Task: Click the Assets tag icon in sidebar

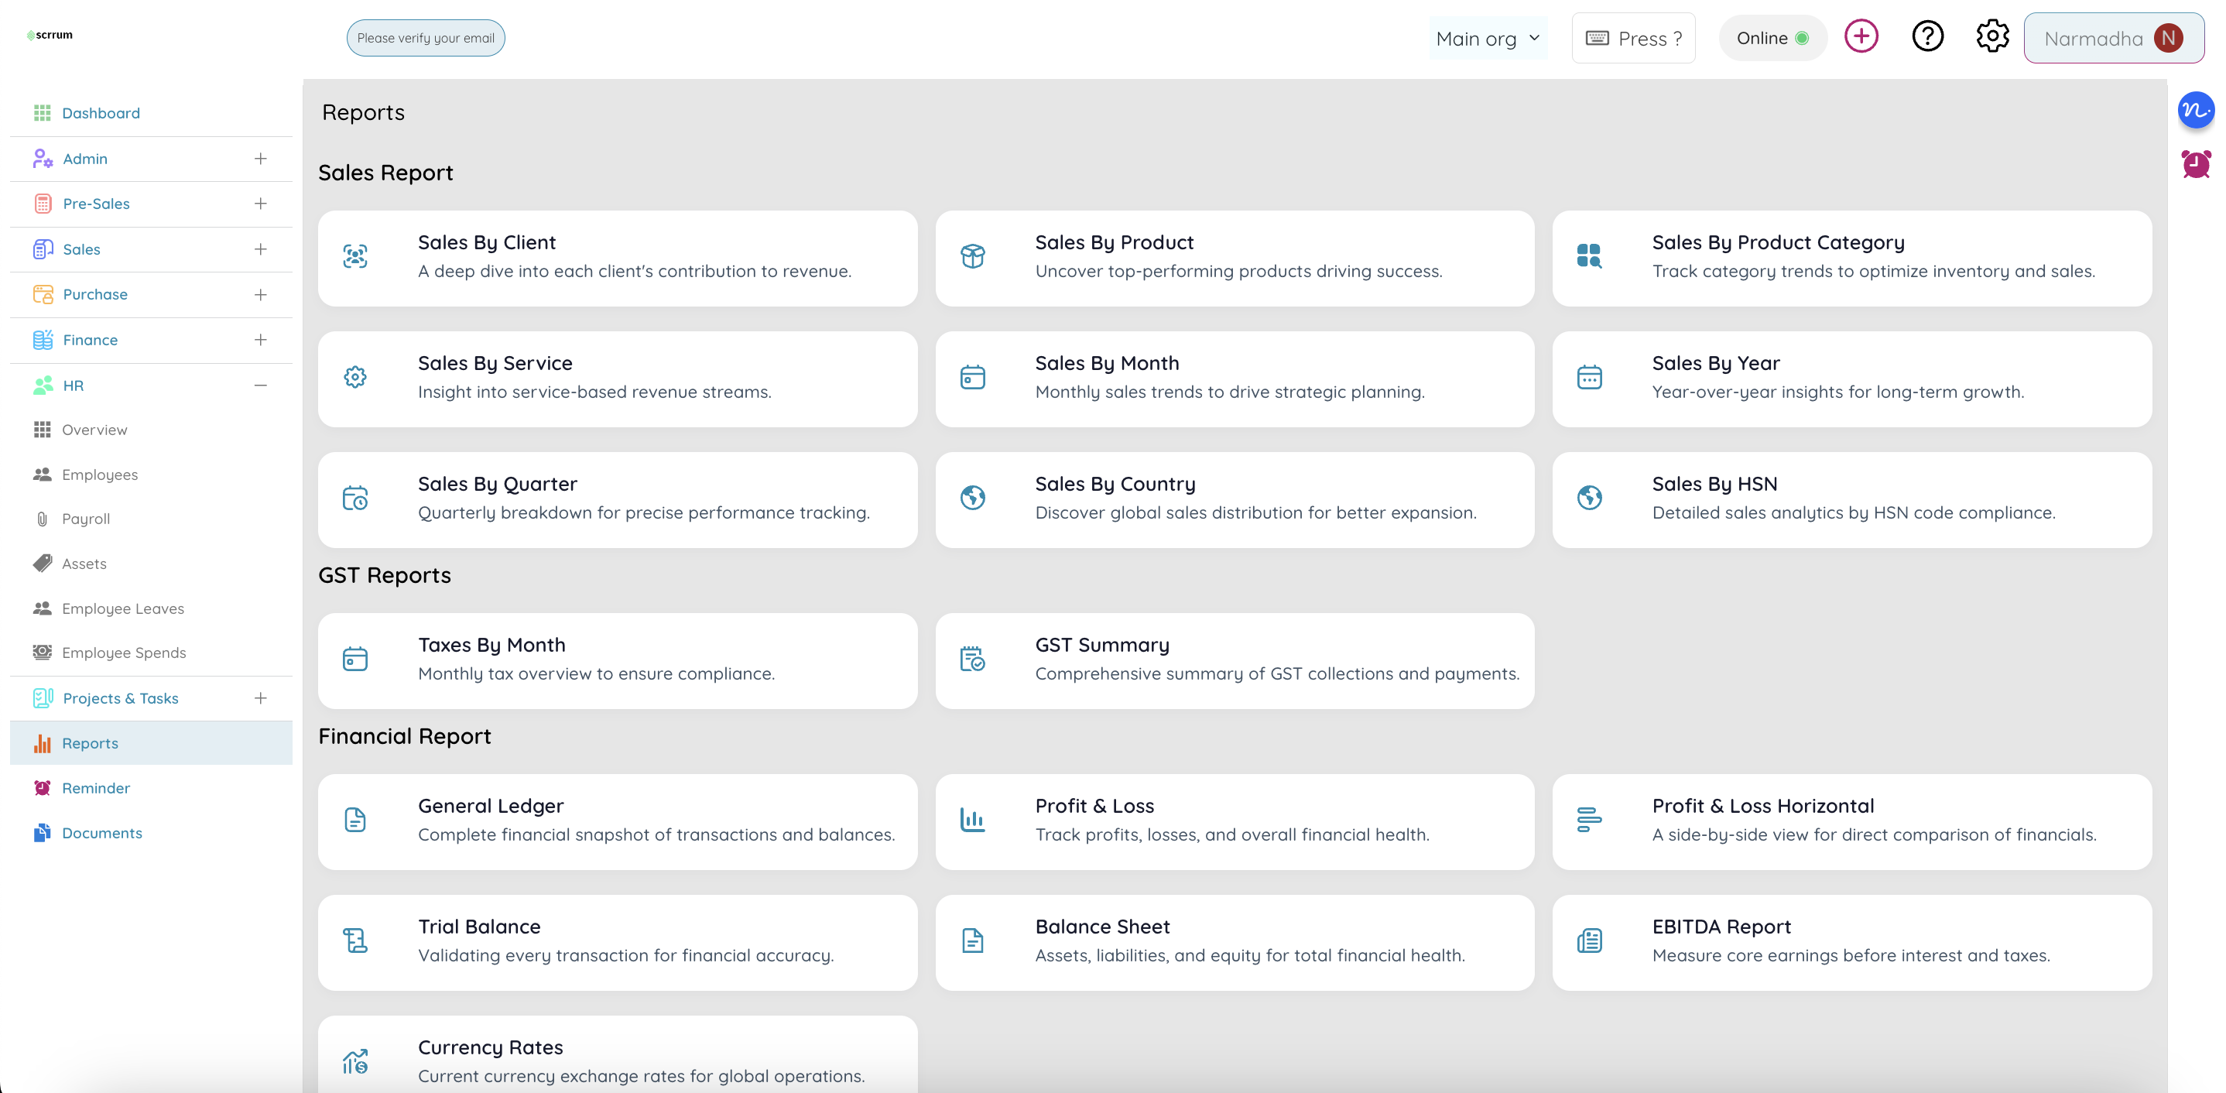Action: [43, 564]
